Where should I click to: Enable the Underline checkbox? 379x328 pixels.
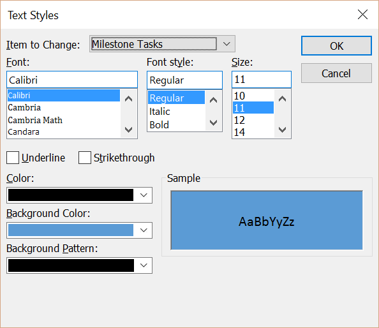(13, 158)
